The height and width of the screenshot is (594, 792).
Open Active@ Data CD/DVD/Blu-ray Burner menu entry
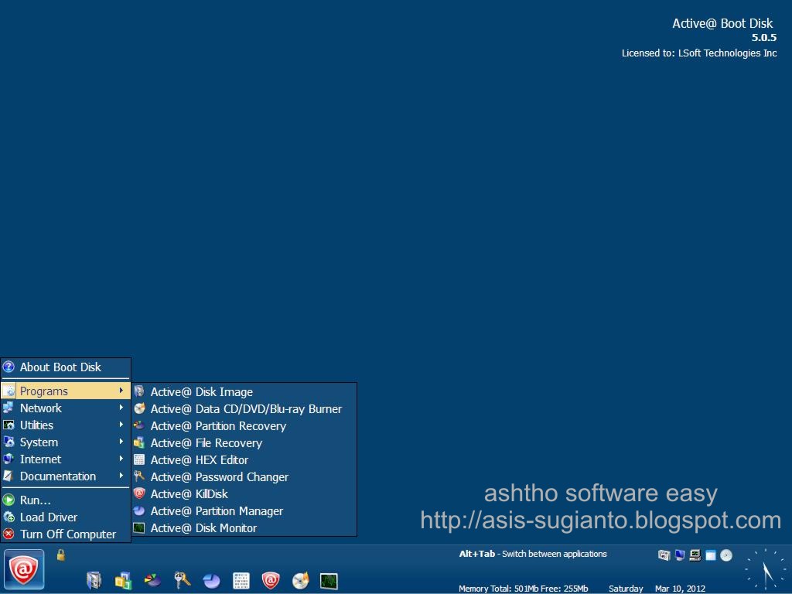[244, 408]
